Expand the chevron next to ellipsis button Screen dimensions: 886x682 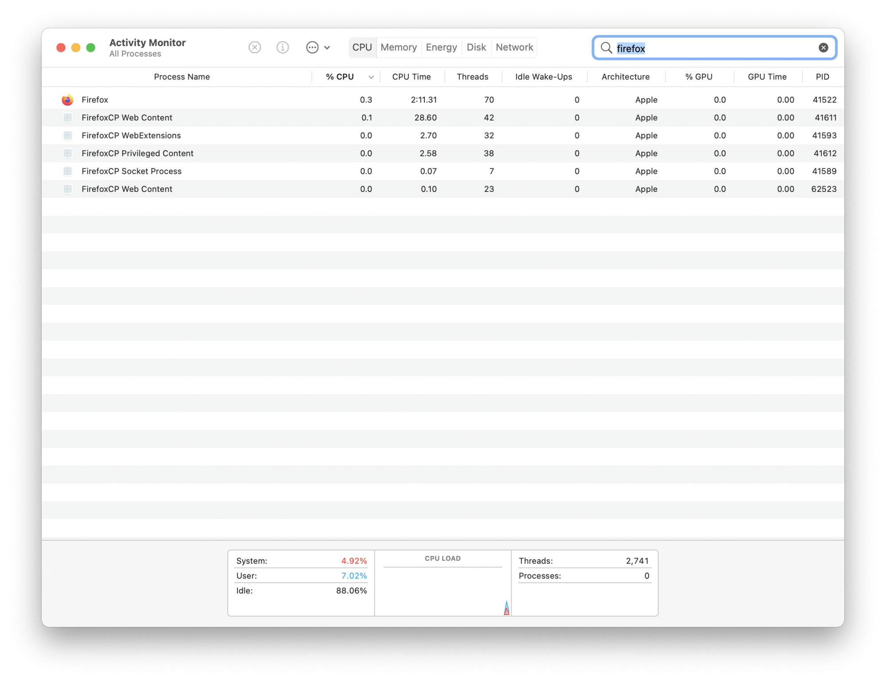coord(327,47)
